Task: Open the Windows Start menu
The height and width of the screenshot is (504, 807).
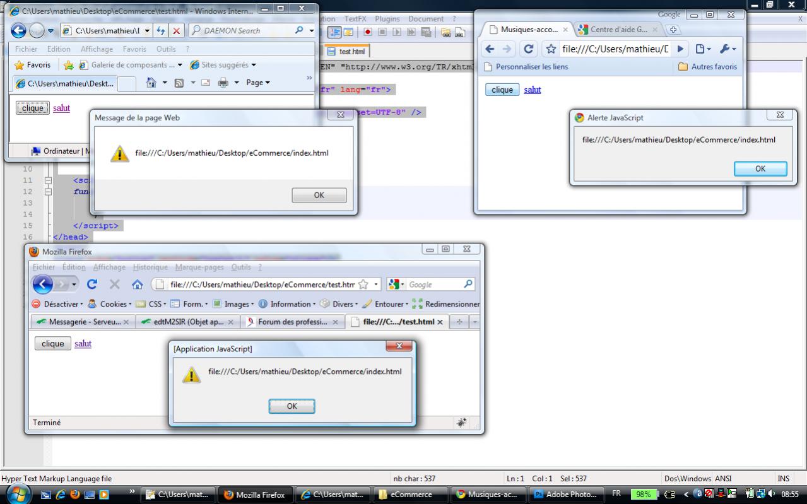Action: tap(18, 495)
